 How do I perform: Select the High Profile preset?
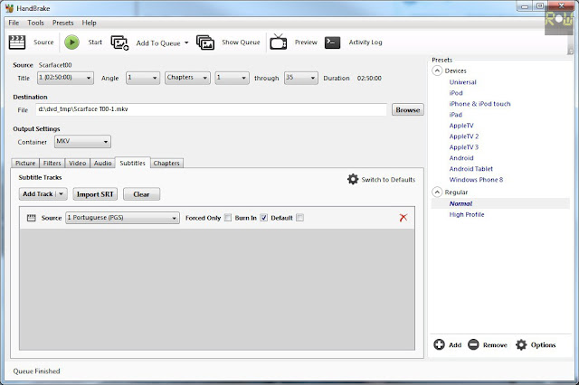click(x=467, y=214)
